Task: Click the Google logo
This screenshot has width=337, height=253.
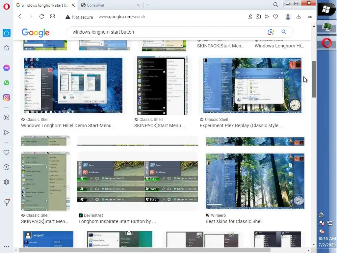Action: (36, 33)
